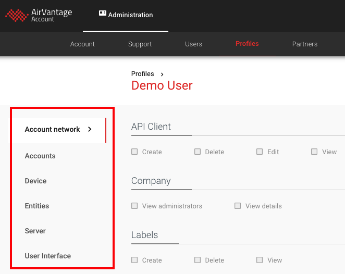Click the Profiles breadcrumb link
This screenshot has width=345, height=274.
point(142,74)
